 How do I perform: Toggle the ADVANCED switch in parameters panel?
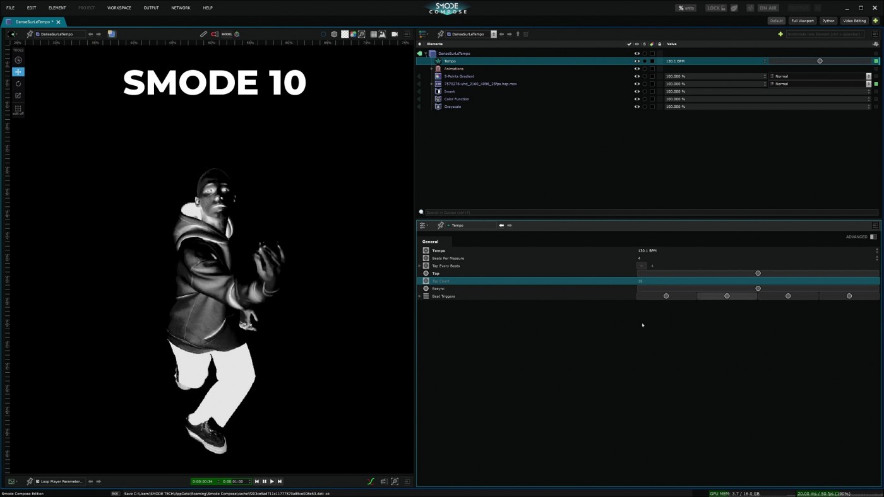(x=873, y=237)
